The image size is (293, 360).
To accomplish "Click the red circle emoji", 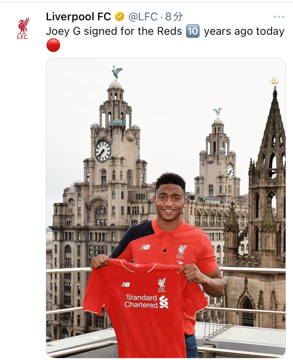I will click(53, 45).
